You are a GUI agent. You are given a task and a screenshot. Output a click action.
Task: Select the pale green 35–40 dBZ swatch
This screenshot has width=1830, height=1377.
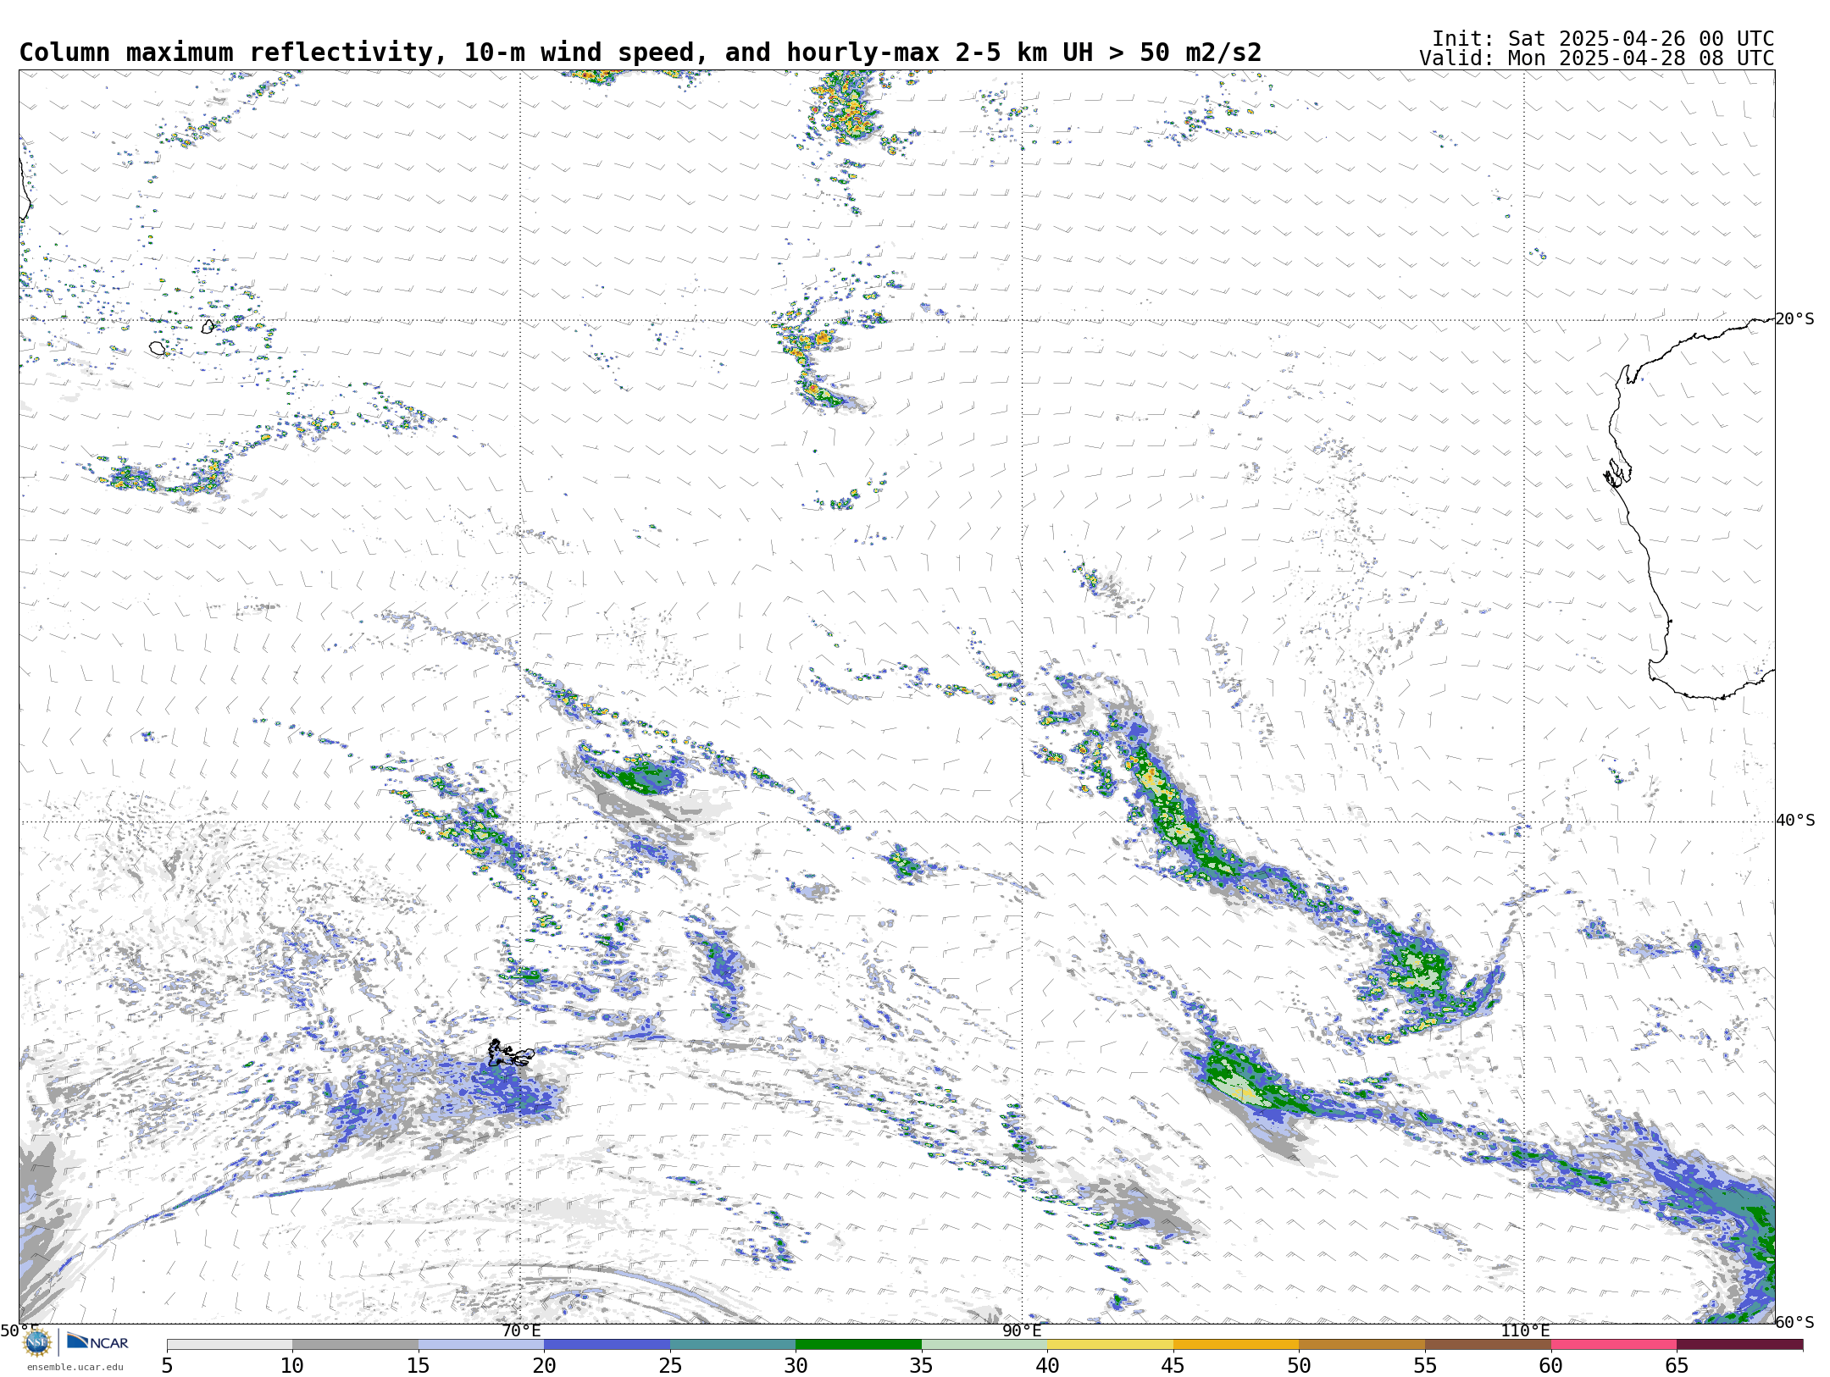click(984, 1345)
